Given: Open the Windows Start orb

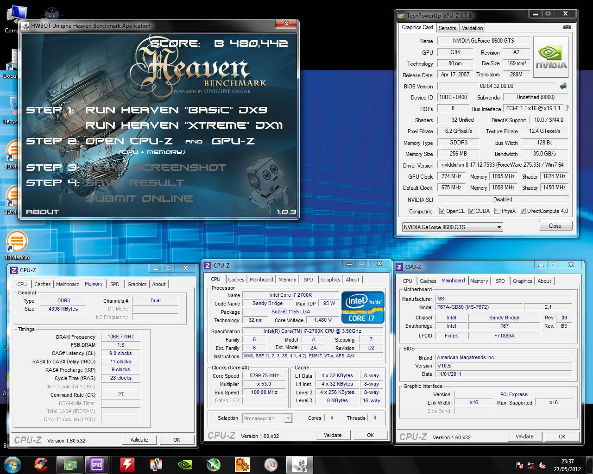Looking at the screenshot, I should click(13, 464).
